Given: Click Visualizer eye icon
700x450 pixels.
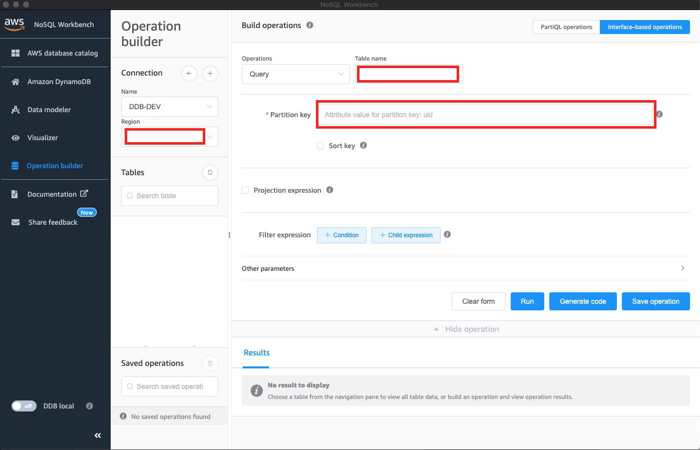Looking at the screenshot, I should point(16,138).
